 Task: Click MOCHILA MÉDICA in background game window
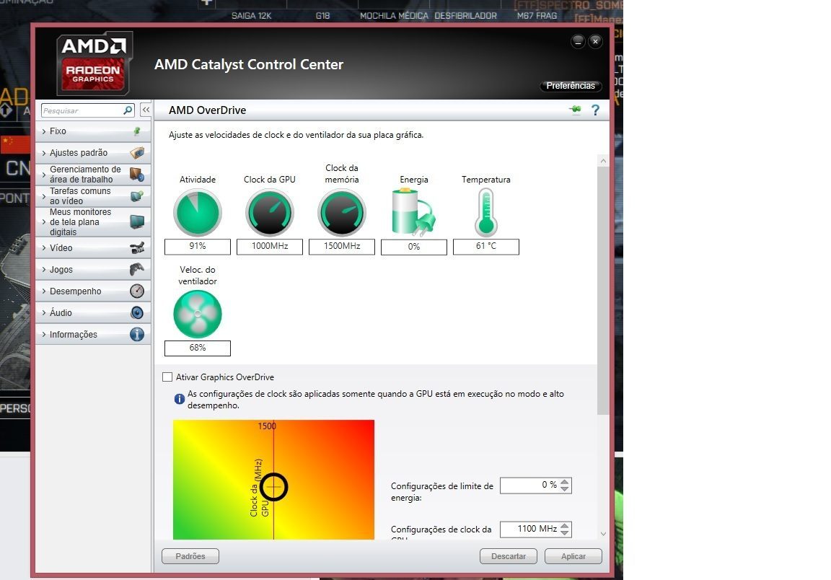[x=394, y=16]
